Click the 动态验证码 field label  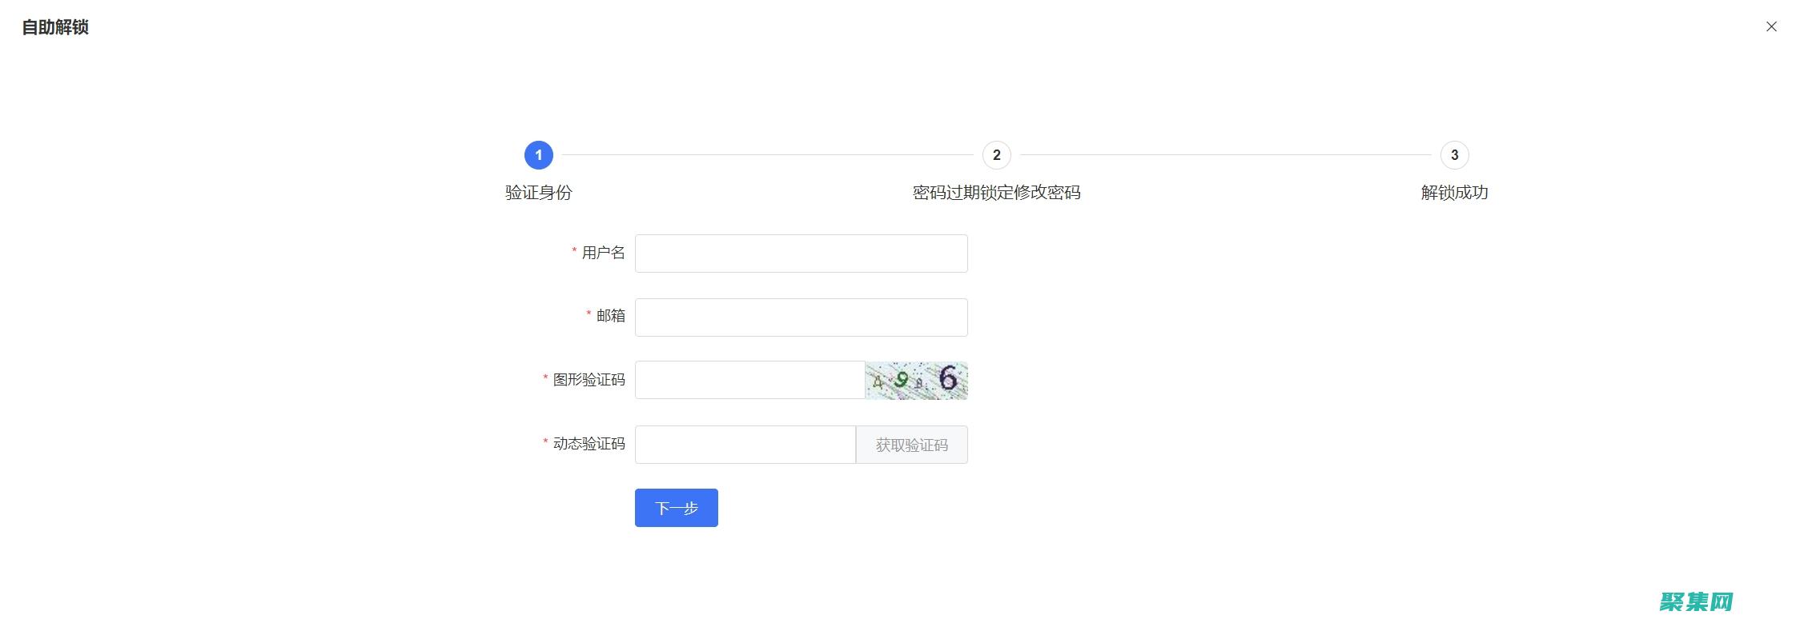[x=589, y=444]
